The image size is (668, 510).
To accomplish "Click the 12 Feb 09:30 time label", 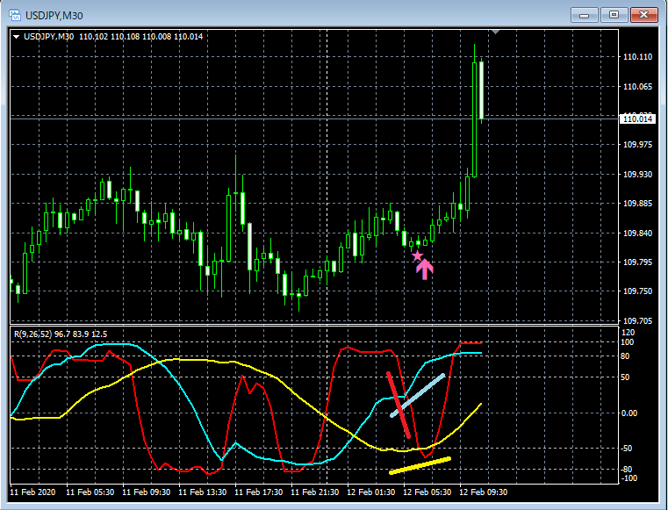I will point(484,492).
